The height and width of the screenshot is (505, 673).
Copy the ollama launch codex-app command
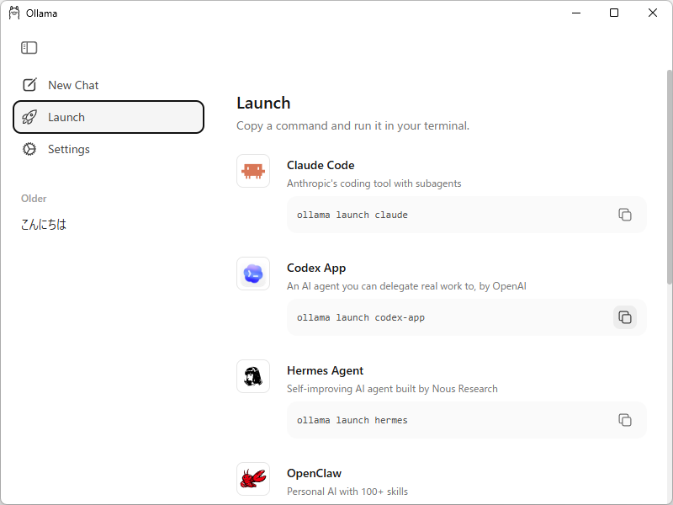tap(625, 317)
